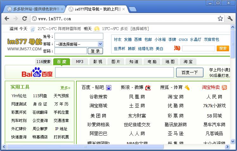Click the browser address bar
The image size is (237, 151).
click(x=127, y=19)
